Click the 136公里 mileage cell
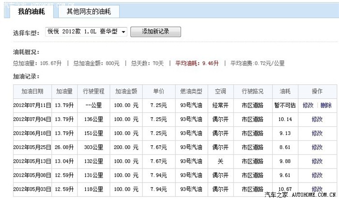339x199 pixels. [93, 119]
